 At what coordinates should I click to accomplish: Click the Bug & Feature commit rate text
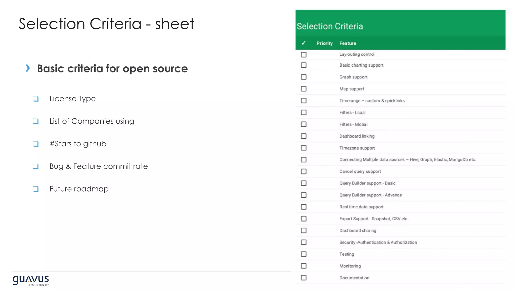(99, 166)
